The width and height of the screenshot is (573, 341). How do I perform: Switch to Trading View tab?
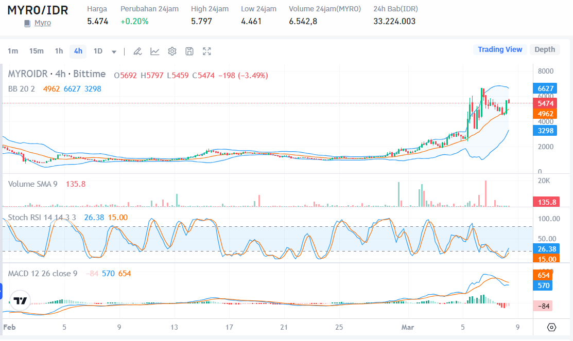click(500, 50)
